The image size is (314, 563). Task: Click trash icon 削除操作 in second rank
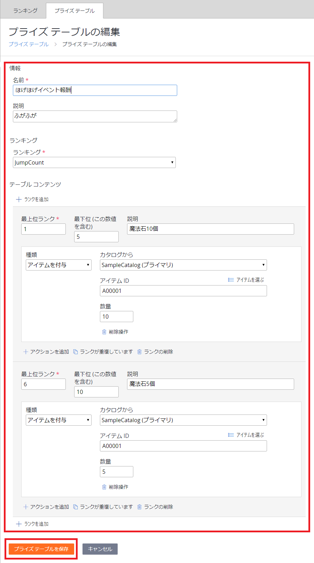pyautogui.click(x=104, y=487)
